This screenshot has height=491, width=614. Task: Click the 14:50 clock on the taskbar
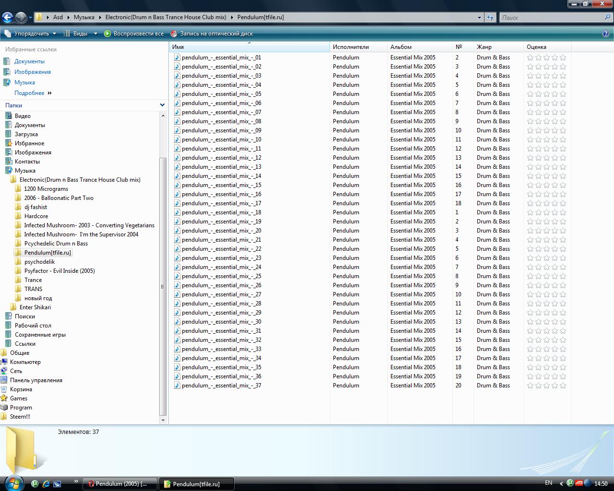[601, 484]
